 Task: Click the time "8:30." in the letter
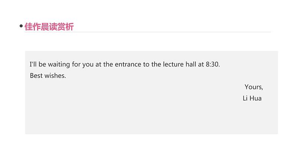(213, 65)
